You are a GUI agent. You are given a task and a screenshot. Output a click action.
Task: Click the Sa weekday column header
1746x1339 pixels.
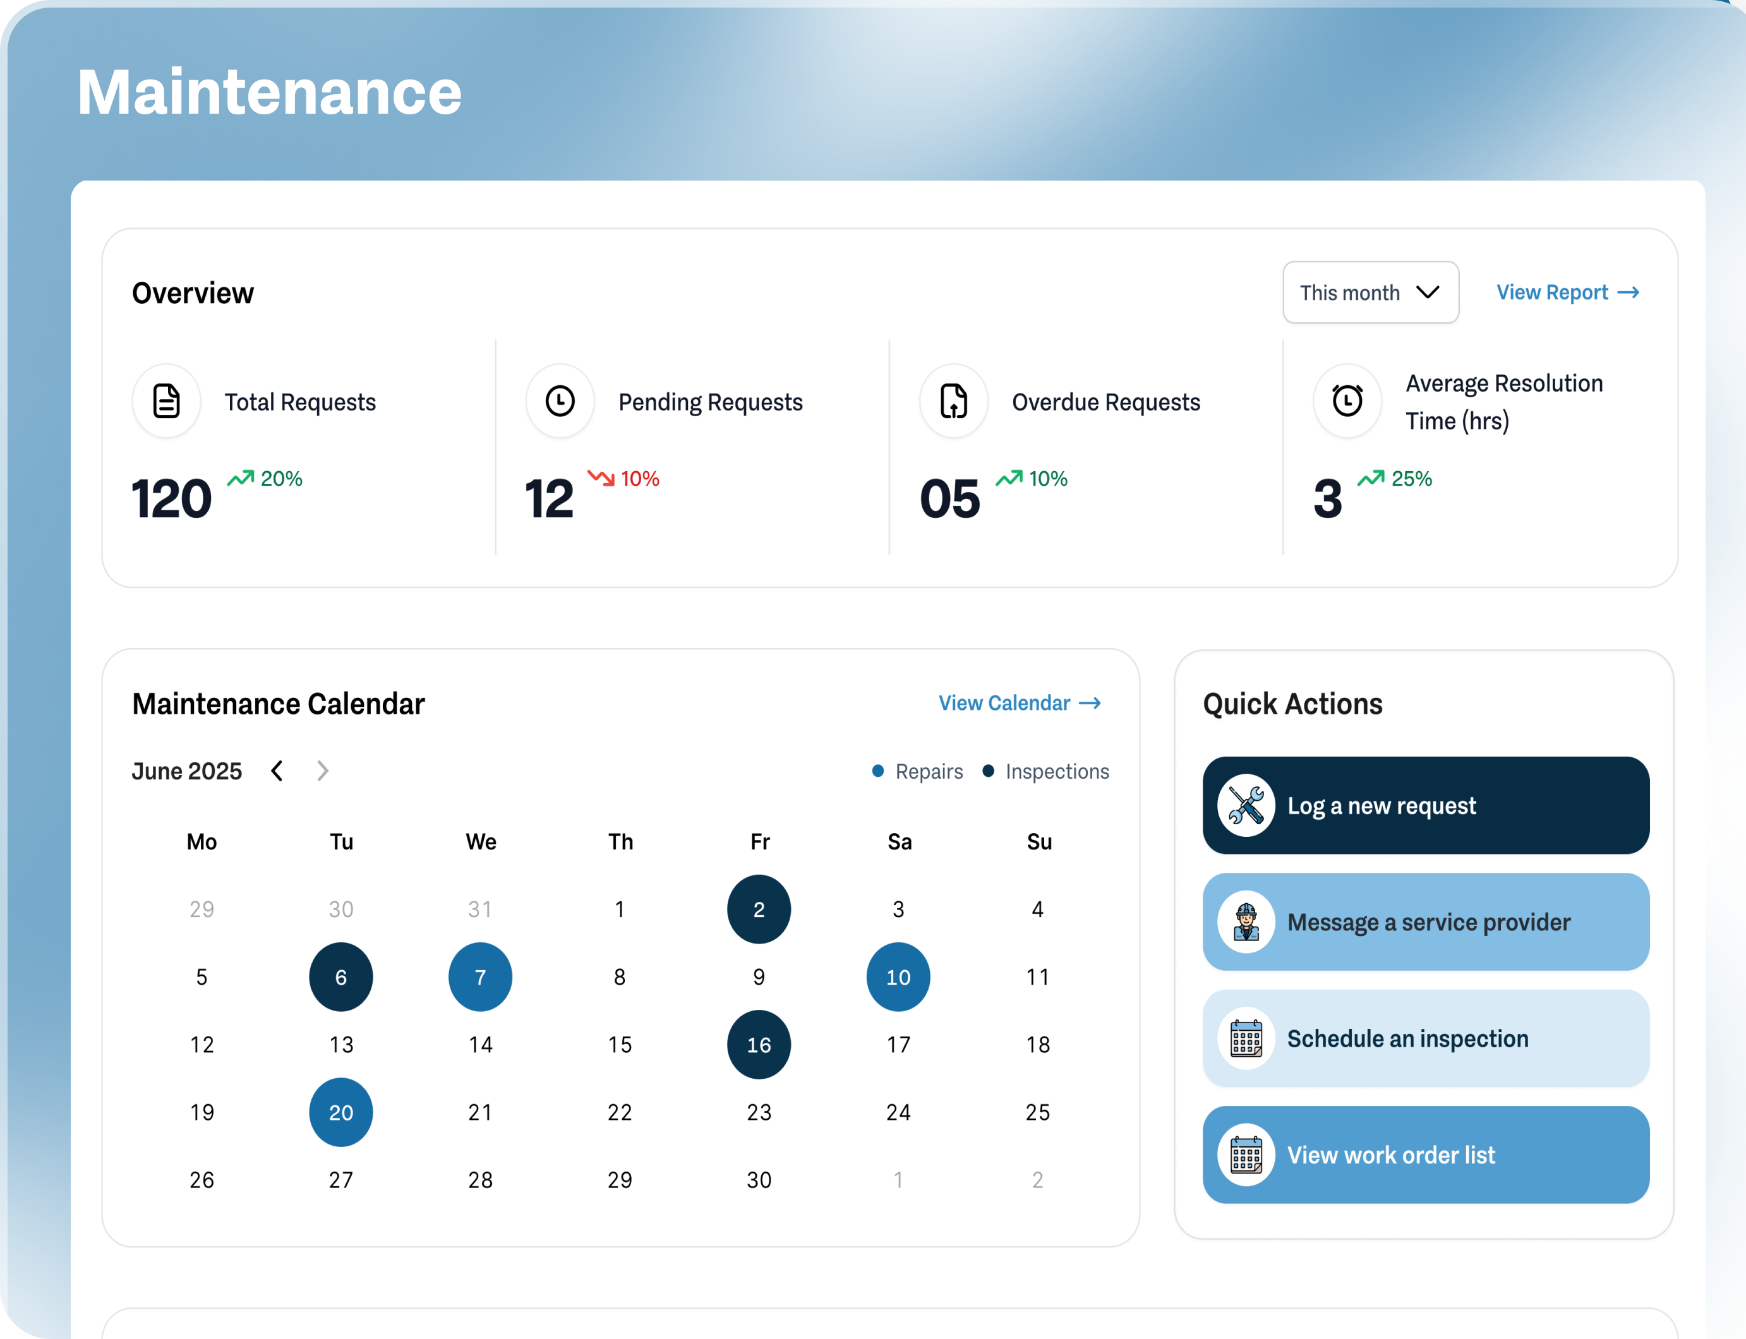click(x=900, y=842)
